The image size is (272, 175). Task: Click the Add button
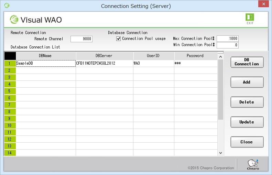click(x=247, y=82)
